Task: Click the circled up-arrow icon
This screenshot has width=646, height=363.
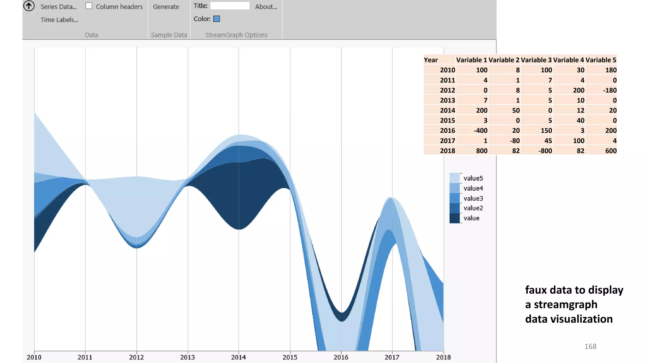Action: [x=29, y=6]
